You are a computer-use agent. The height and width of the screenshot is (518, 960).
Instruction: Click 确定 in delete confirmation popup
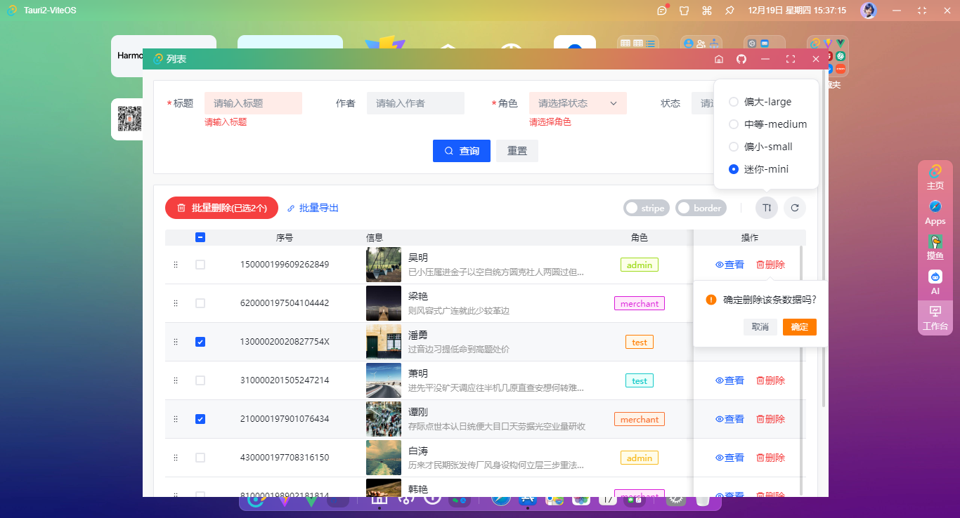click(800, 327)
